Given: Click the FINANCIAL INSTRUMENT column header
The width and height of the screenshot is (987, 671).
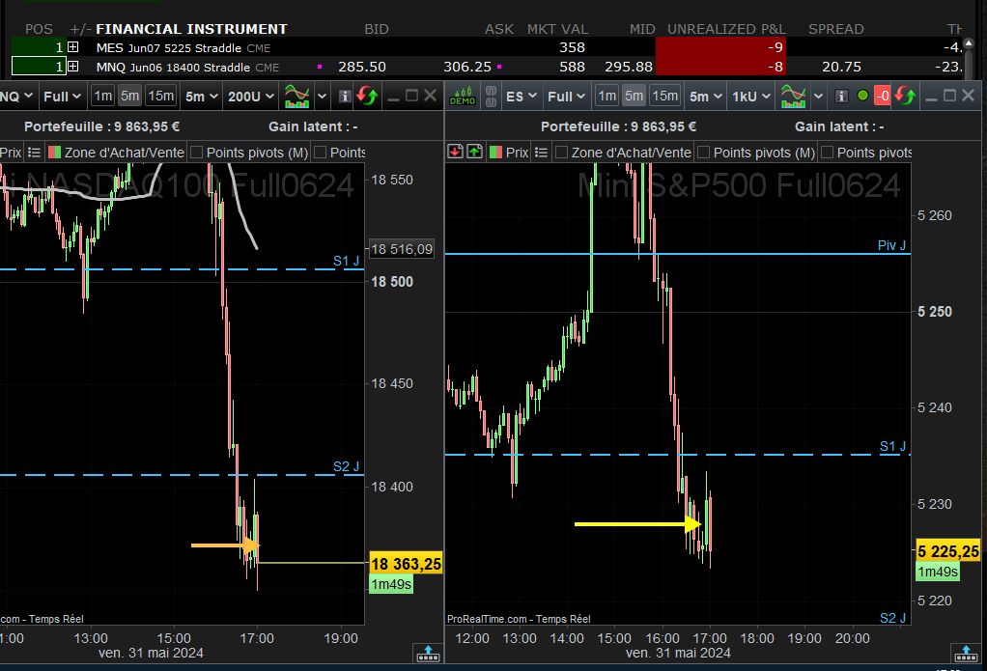Looking at the screenshot, I should pos(191,29).
